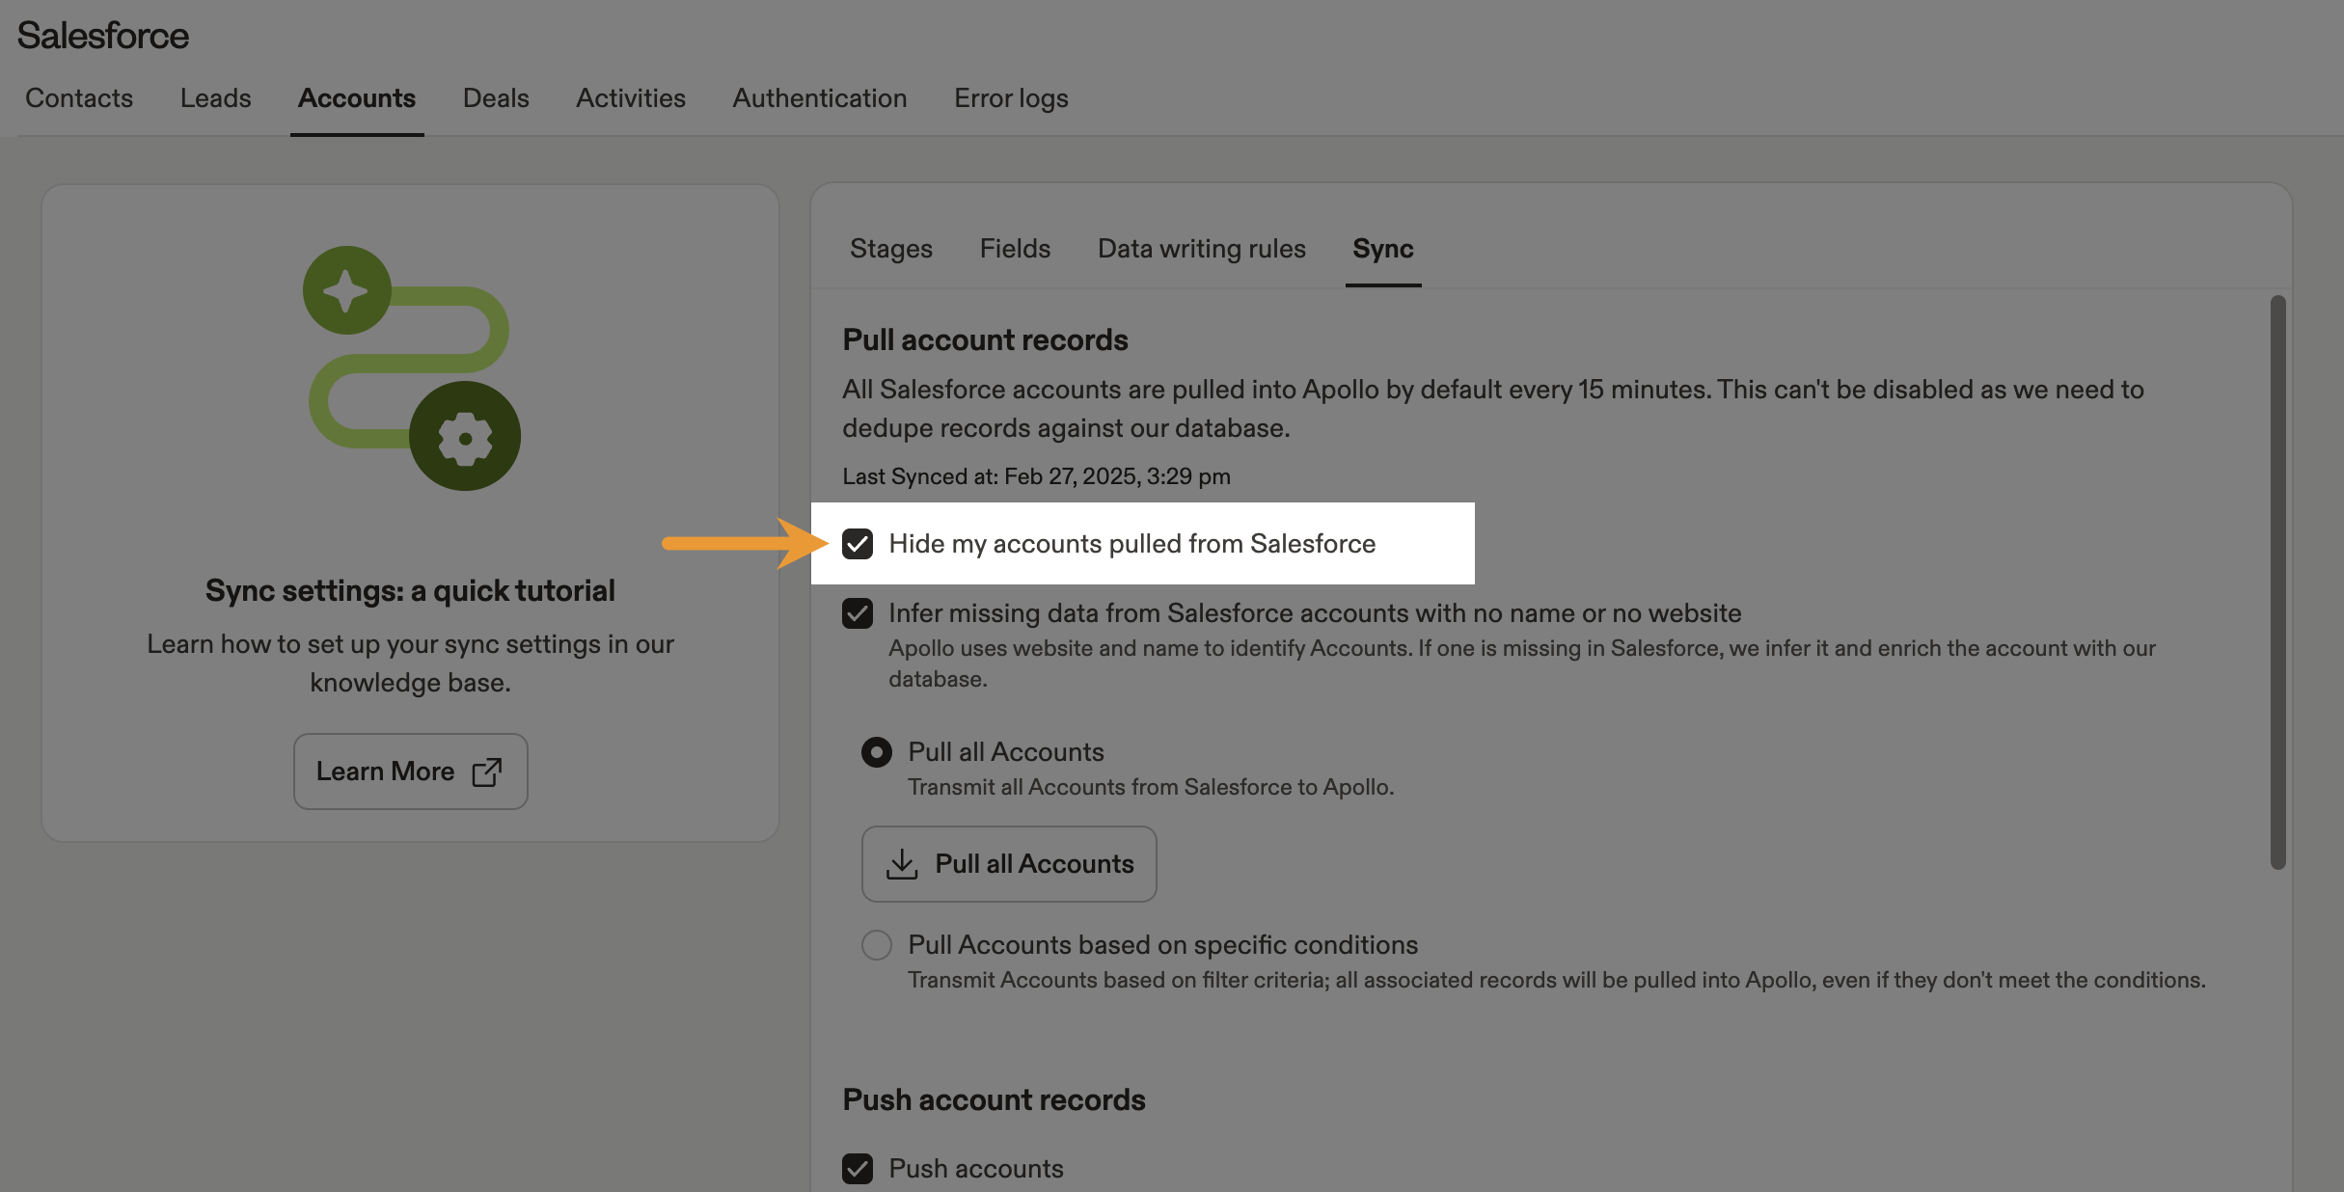Click the Pull all Accounts button

[x=1009, y=864]
